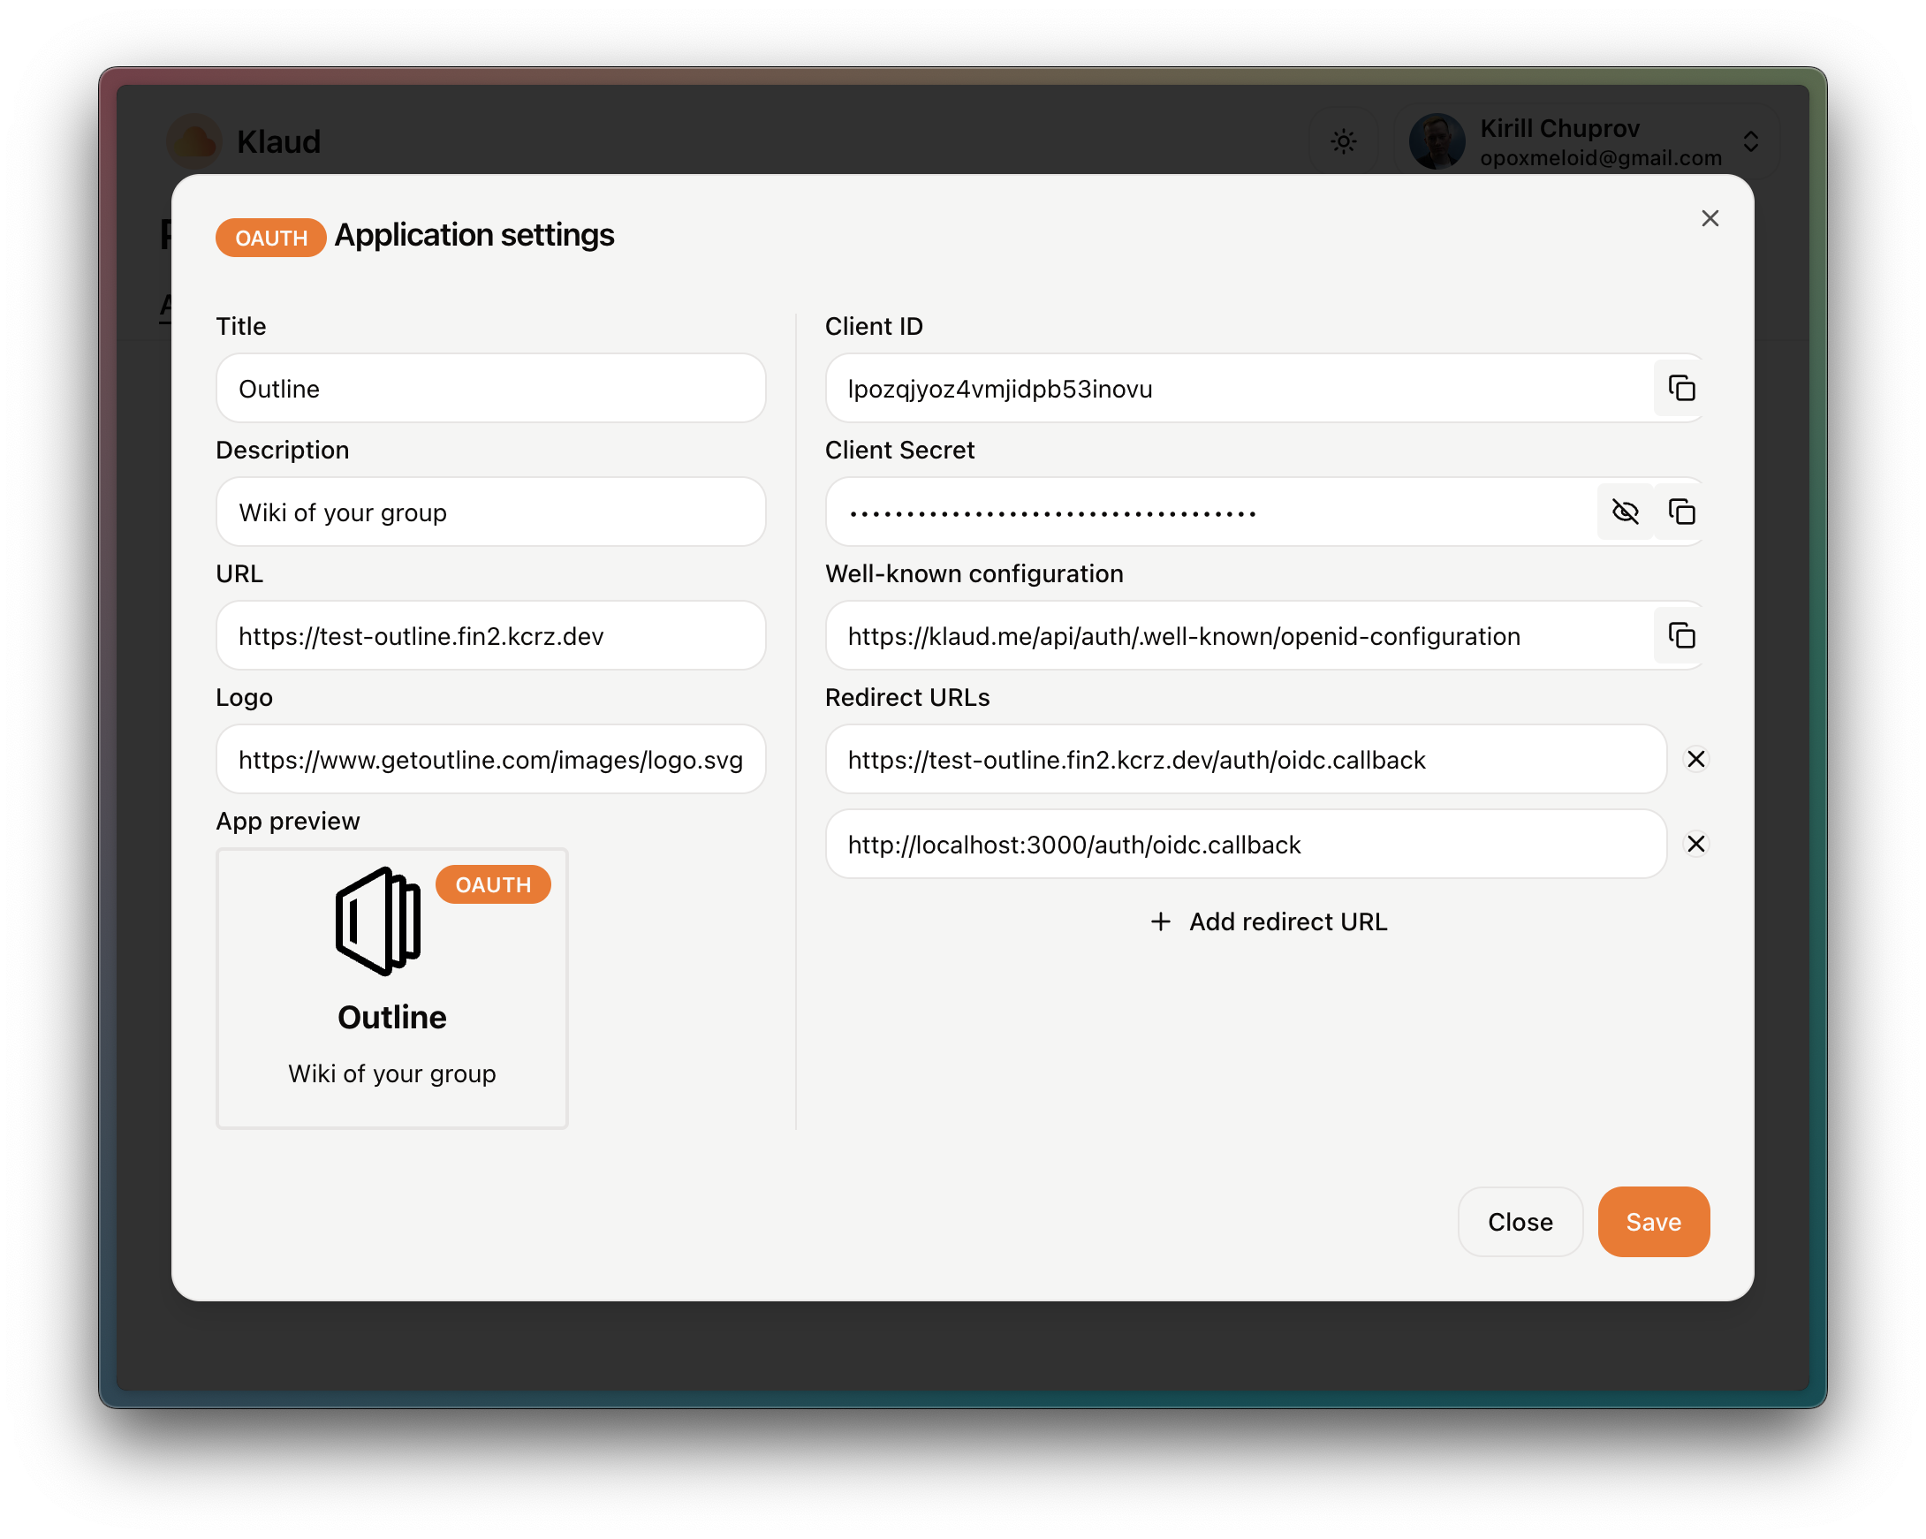
Task: Copy the Client Secret value
Action: point(1681,512)
